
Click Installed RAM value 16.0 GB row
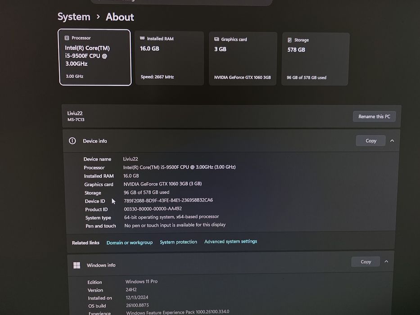pyautogui.click(x=131, y=175)
